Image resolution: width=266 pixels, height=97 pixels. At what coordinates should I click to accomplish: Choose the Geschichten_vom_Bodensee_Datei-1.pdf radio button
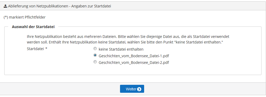(95, 55)
